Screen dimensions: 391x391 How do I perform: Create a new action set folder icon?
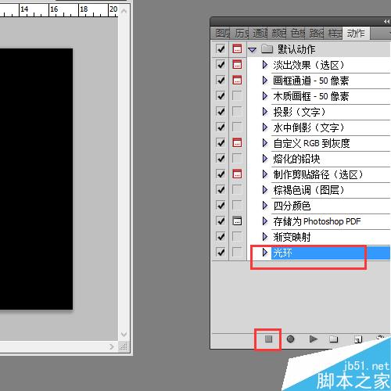[333, 339]
